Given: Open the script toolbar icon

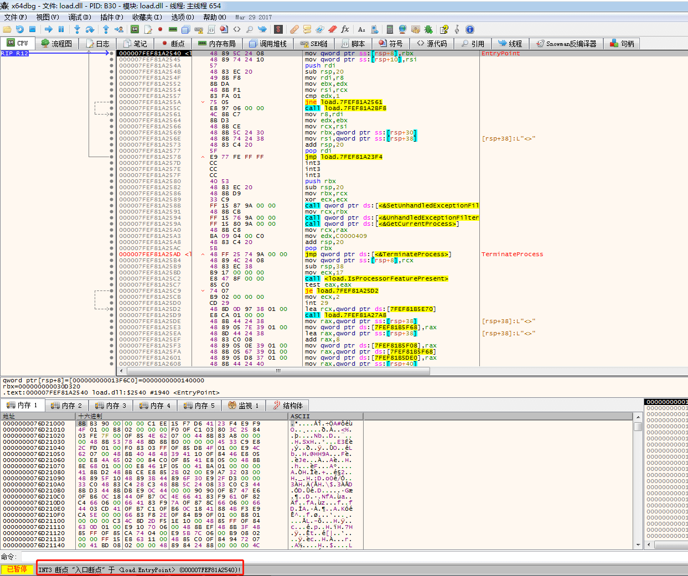Looking at the screenshot, I should 211,29.
